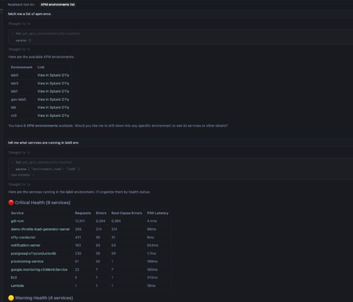Select the notification-server service row
The width and height of the screenshot is (353, 302).
point(26,245)
